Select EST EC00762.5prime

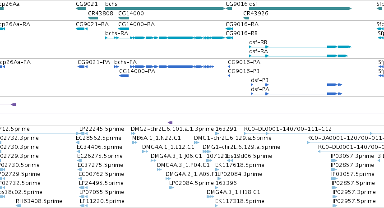point(101,174)
